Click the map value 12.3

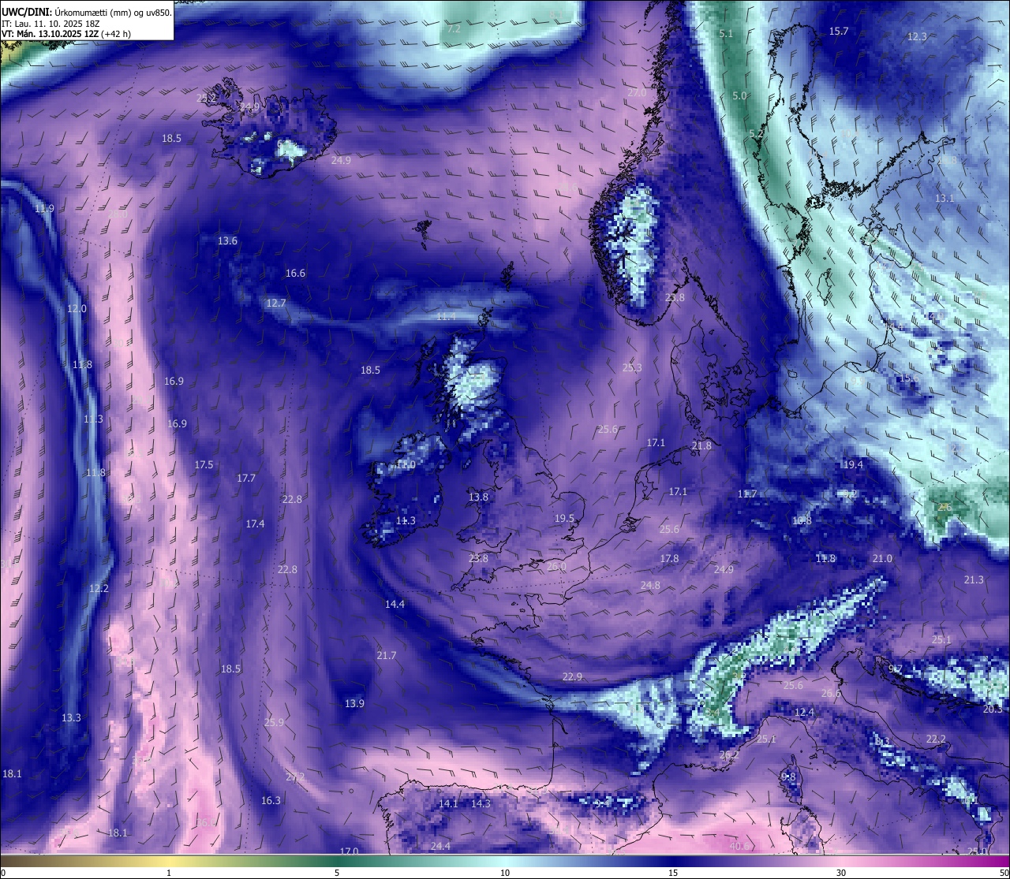coord(917,37)
